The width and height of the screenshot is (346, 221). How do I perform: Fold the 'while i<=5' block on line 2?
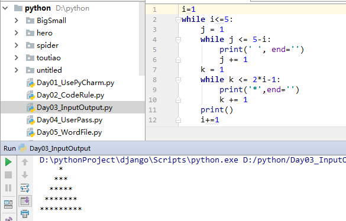[x=178, y=20]
